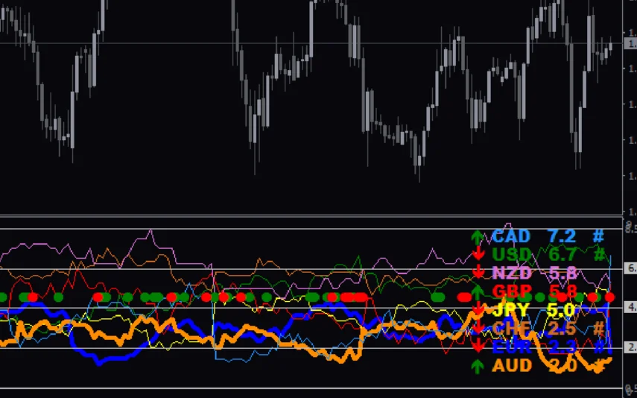Click the red down arrow beside EUR
The image size is (637, 398).
pos(478,347)
